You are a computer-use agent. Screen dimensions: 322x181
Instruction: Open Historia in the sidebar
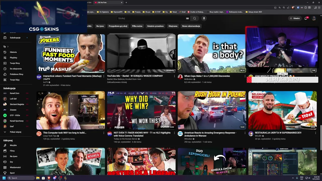[x=13, y=52]
